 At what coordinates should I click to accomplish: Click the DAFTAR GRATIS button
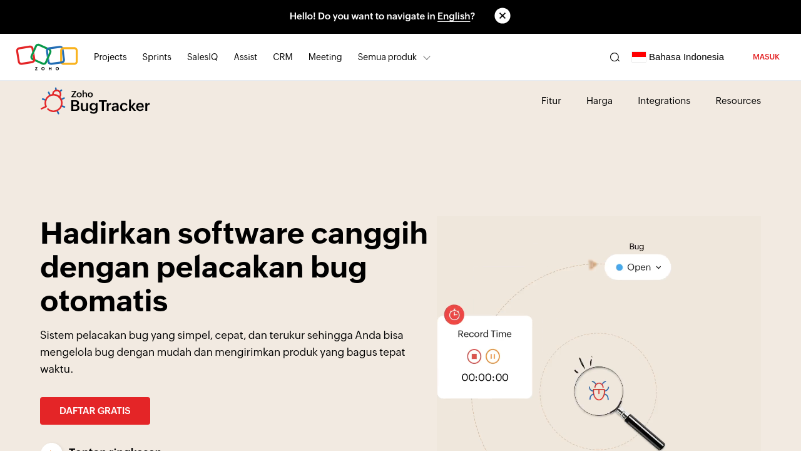(x=95, y=411)
